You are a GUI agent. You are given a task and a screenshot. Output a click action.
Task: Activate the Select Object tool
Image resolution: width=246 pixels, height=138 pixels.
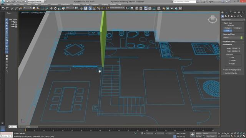pyautogui.click(x=34, y=8)
